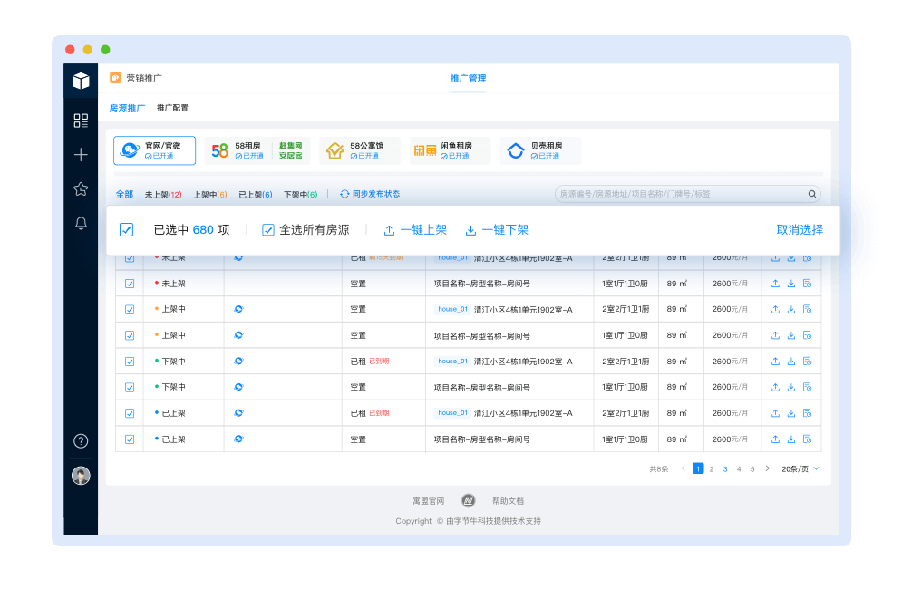
Task: Click upload icon in 已上架 已租 row
Action: [775, 413]
